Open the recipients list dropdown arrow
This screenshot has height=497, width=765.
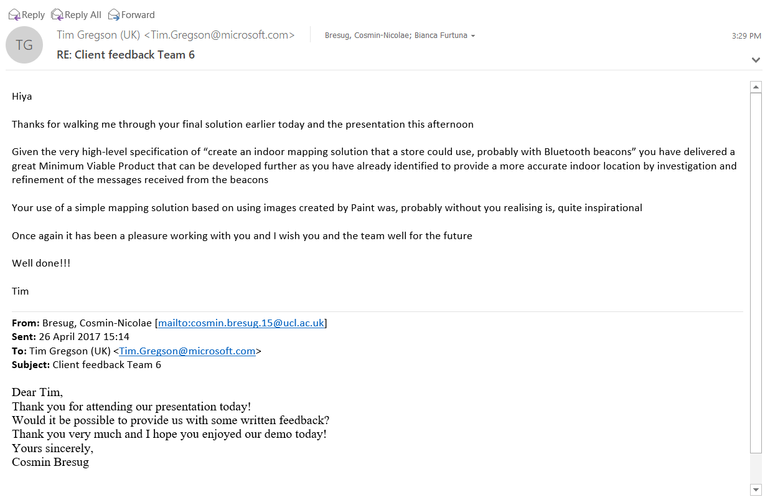tap(473, 36)
